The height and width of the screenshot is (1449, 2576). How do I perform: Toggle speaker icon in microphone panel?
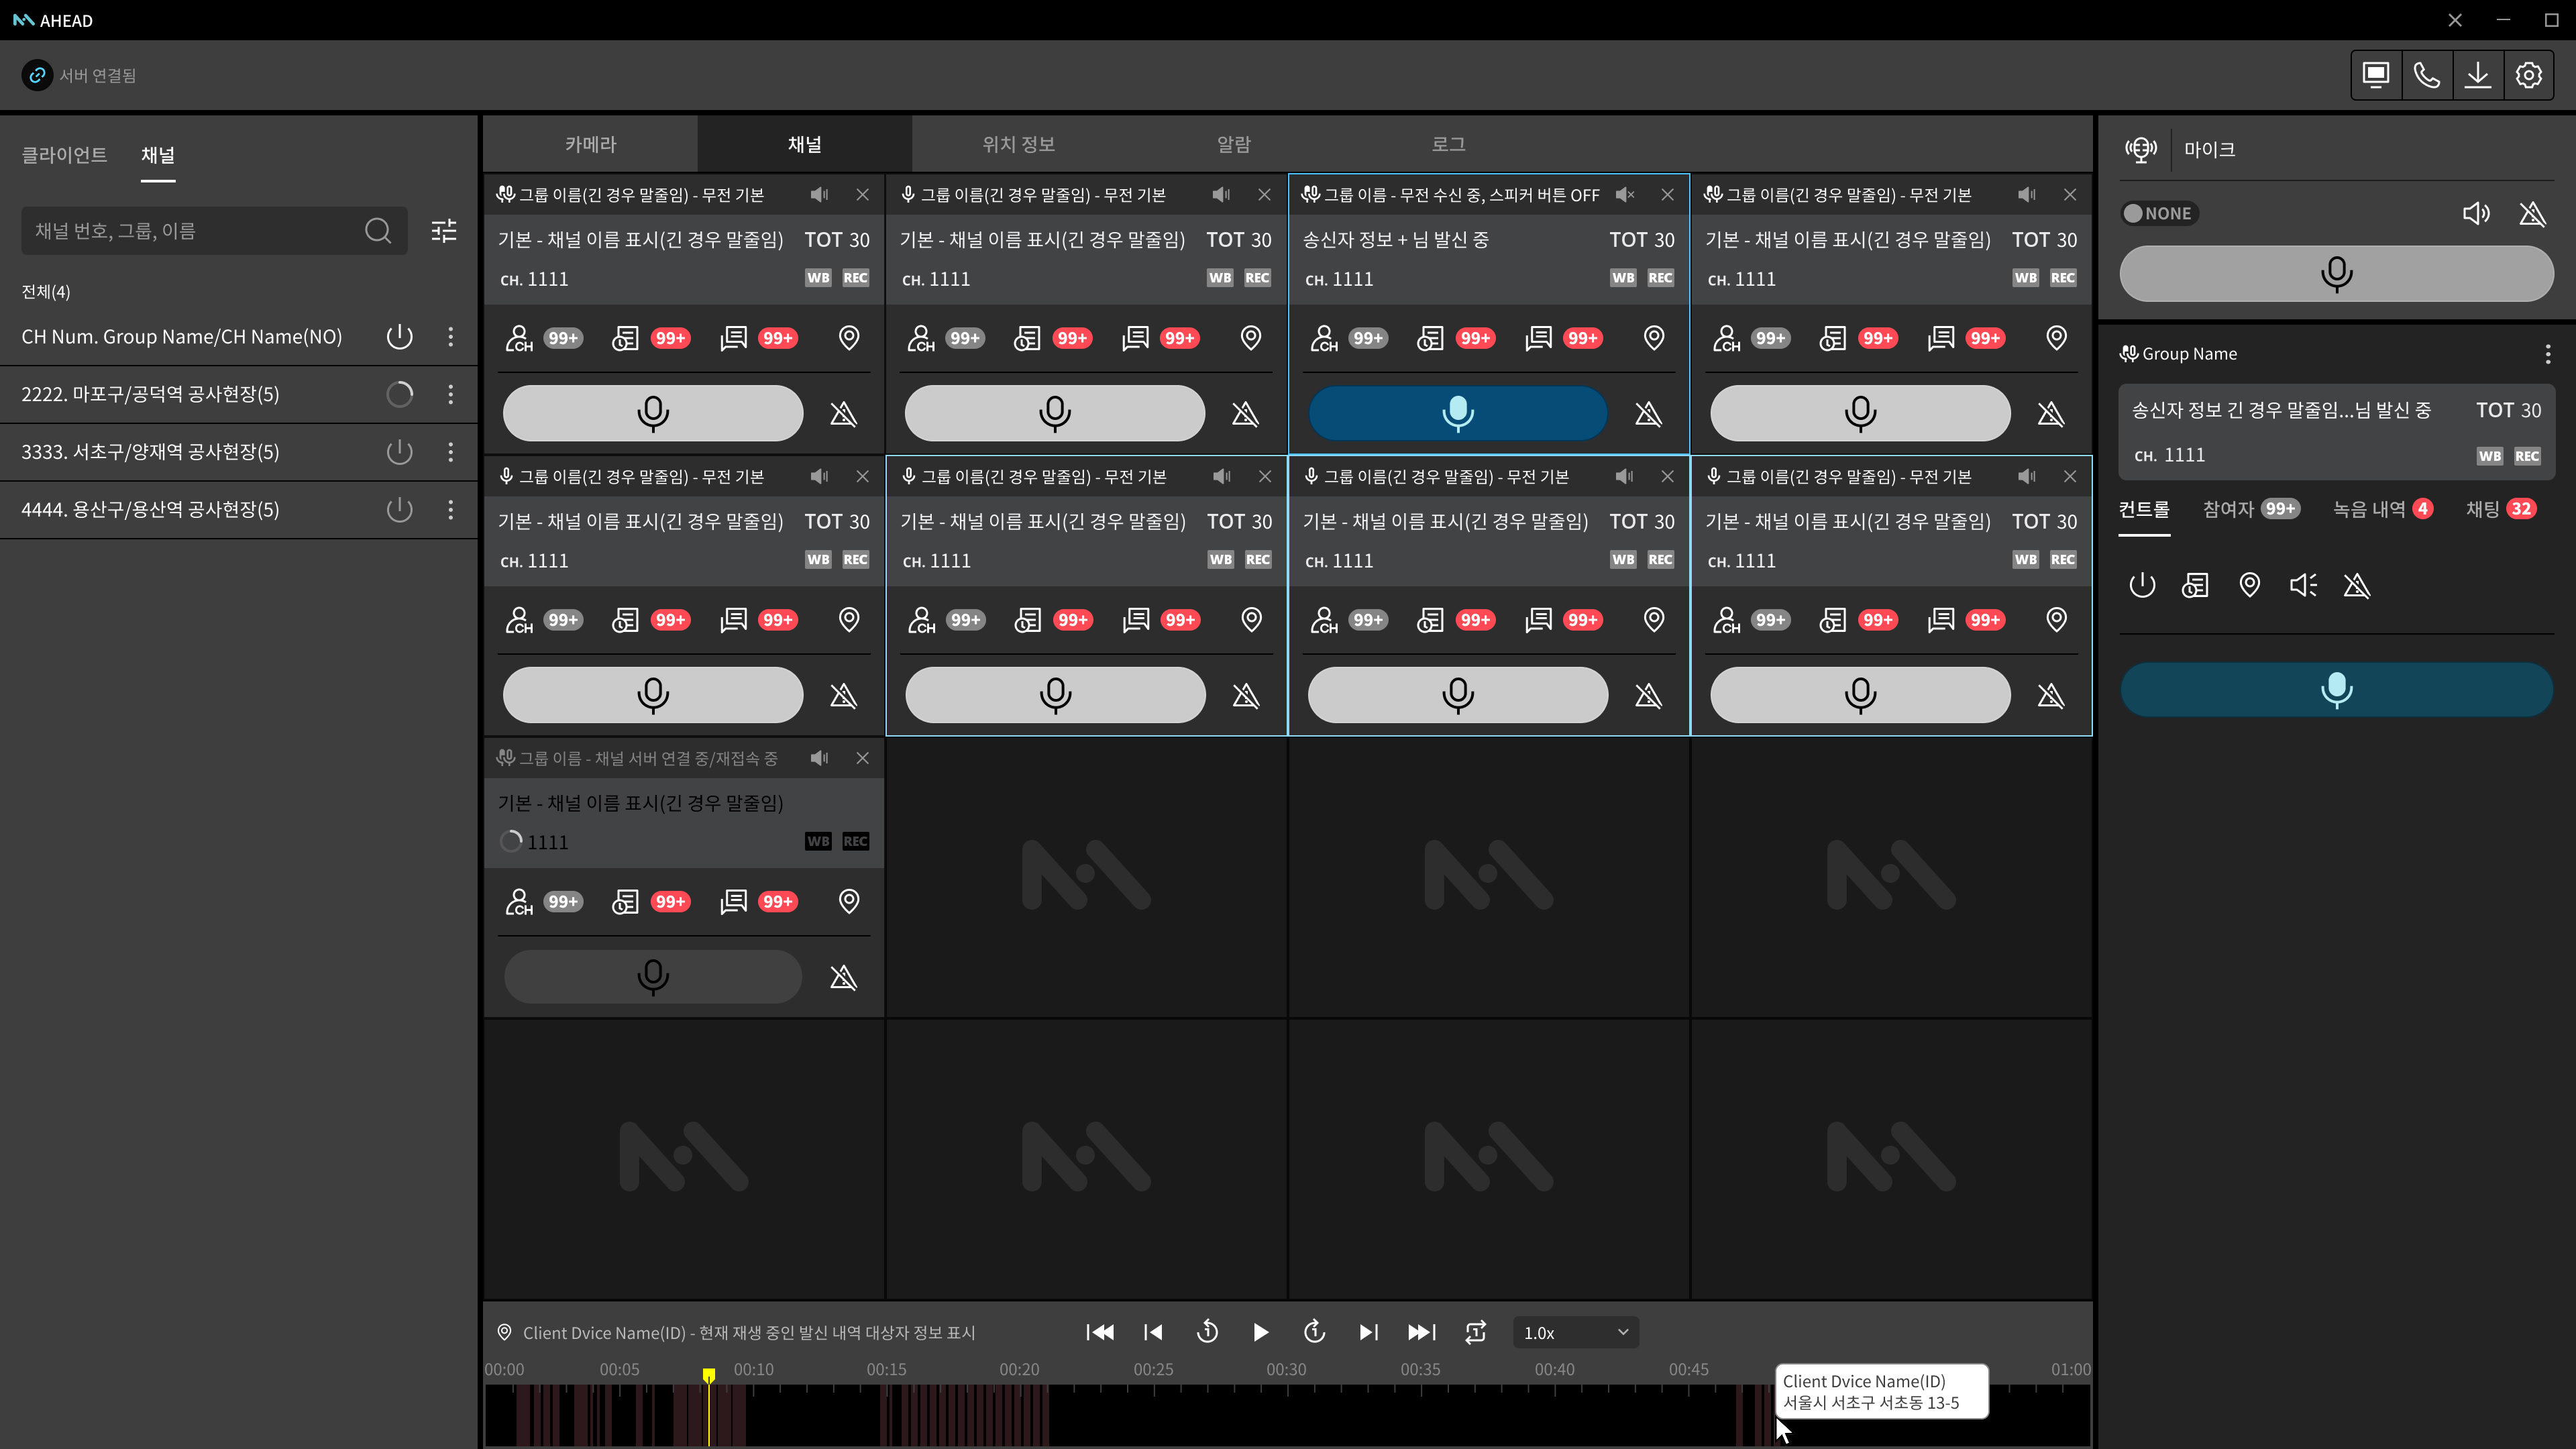pyautogui.click(x=2476, y=213)
